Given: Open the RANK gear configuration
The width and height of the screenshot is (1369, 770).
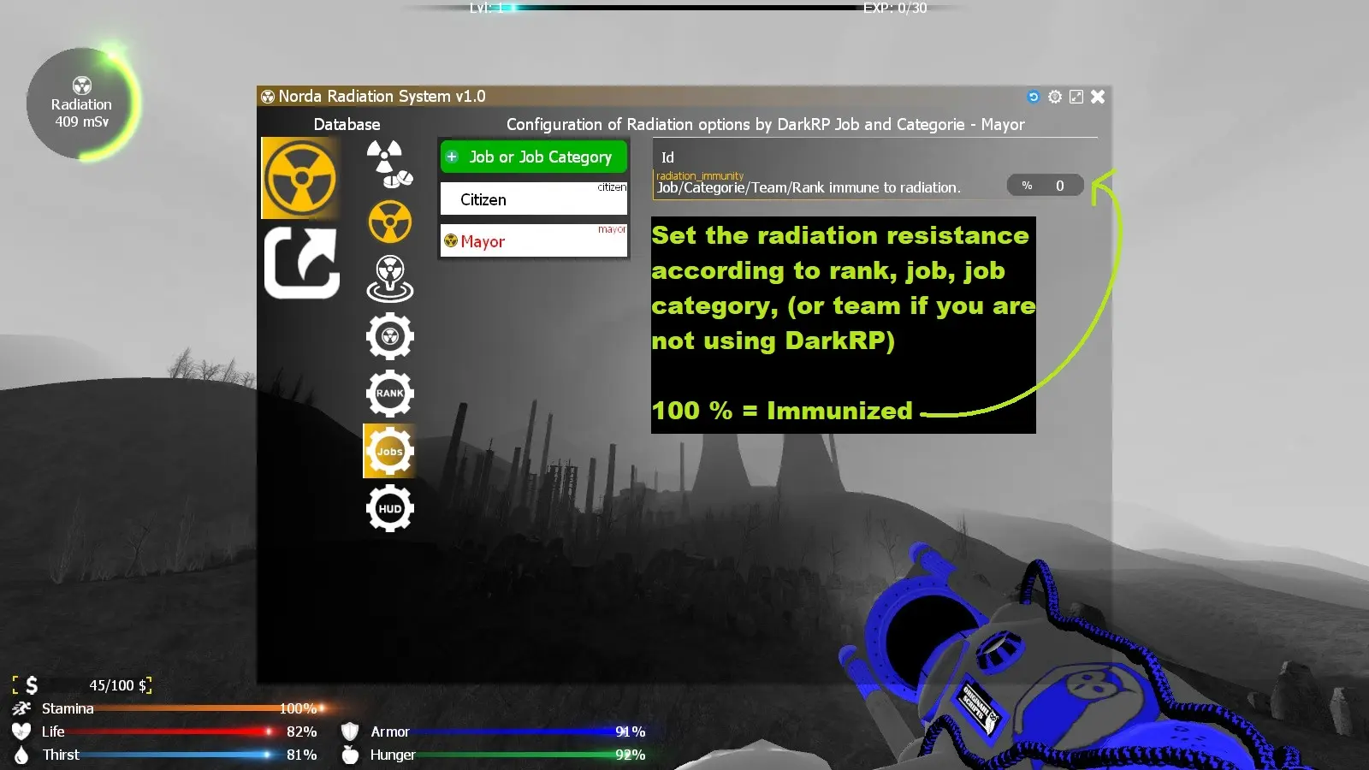Looking at the screenshot, I should (389, 394).
